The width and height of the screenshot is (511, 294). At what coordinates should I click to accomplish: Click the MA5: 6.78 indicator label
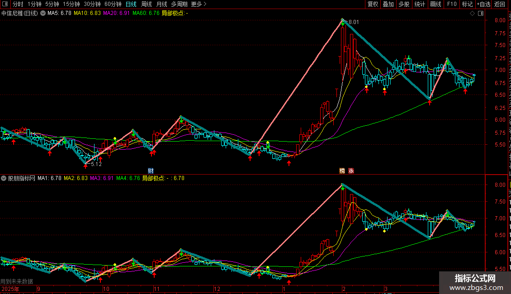click(x=59, y=14)
